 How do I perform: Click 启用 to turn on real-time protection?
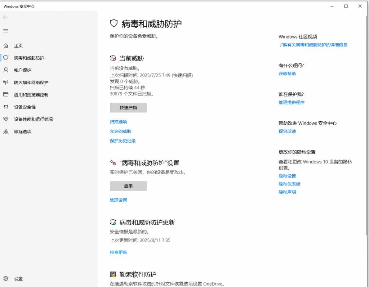[128, 186]
